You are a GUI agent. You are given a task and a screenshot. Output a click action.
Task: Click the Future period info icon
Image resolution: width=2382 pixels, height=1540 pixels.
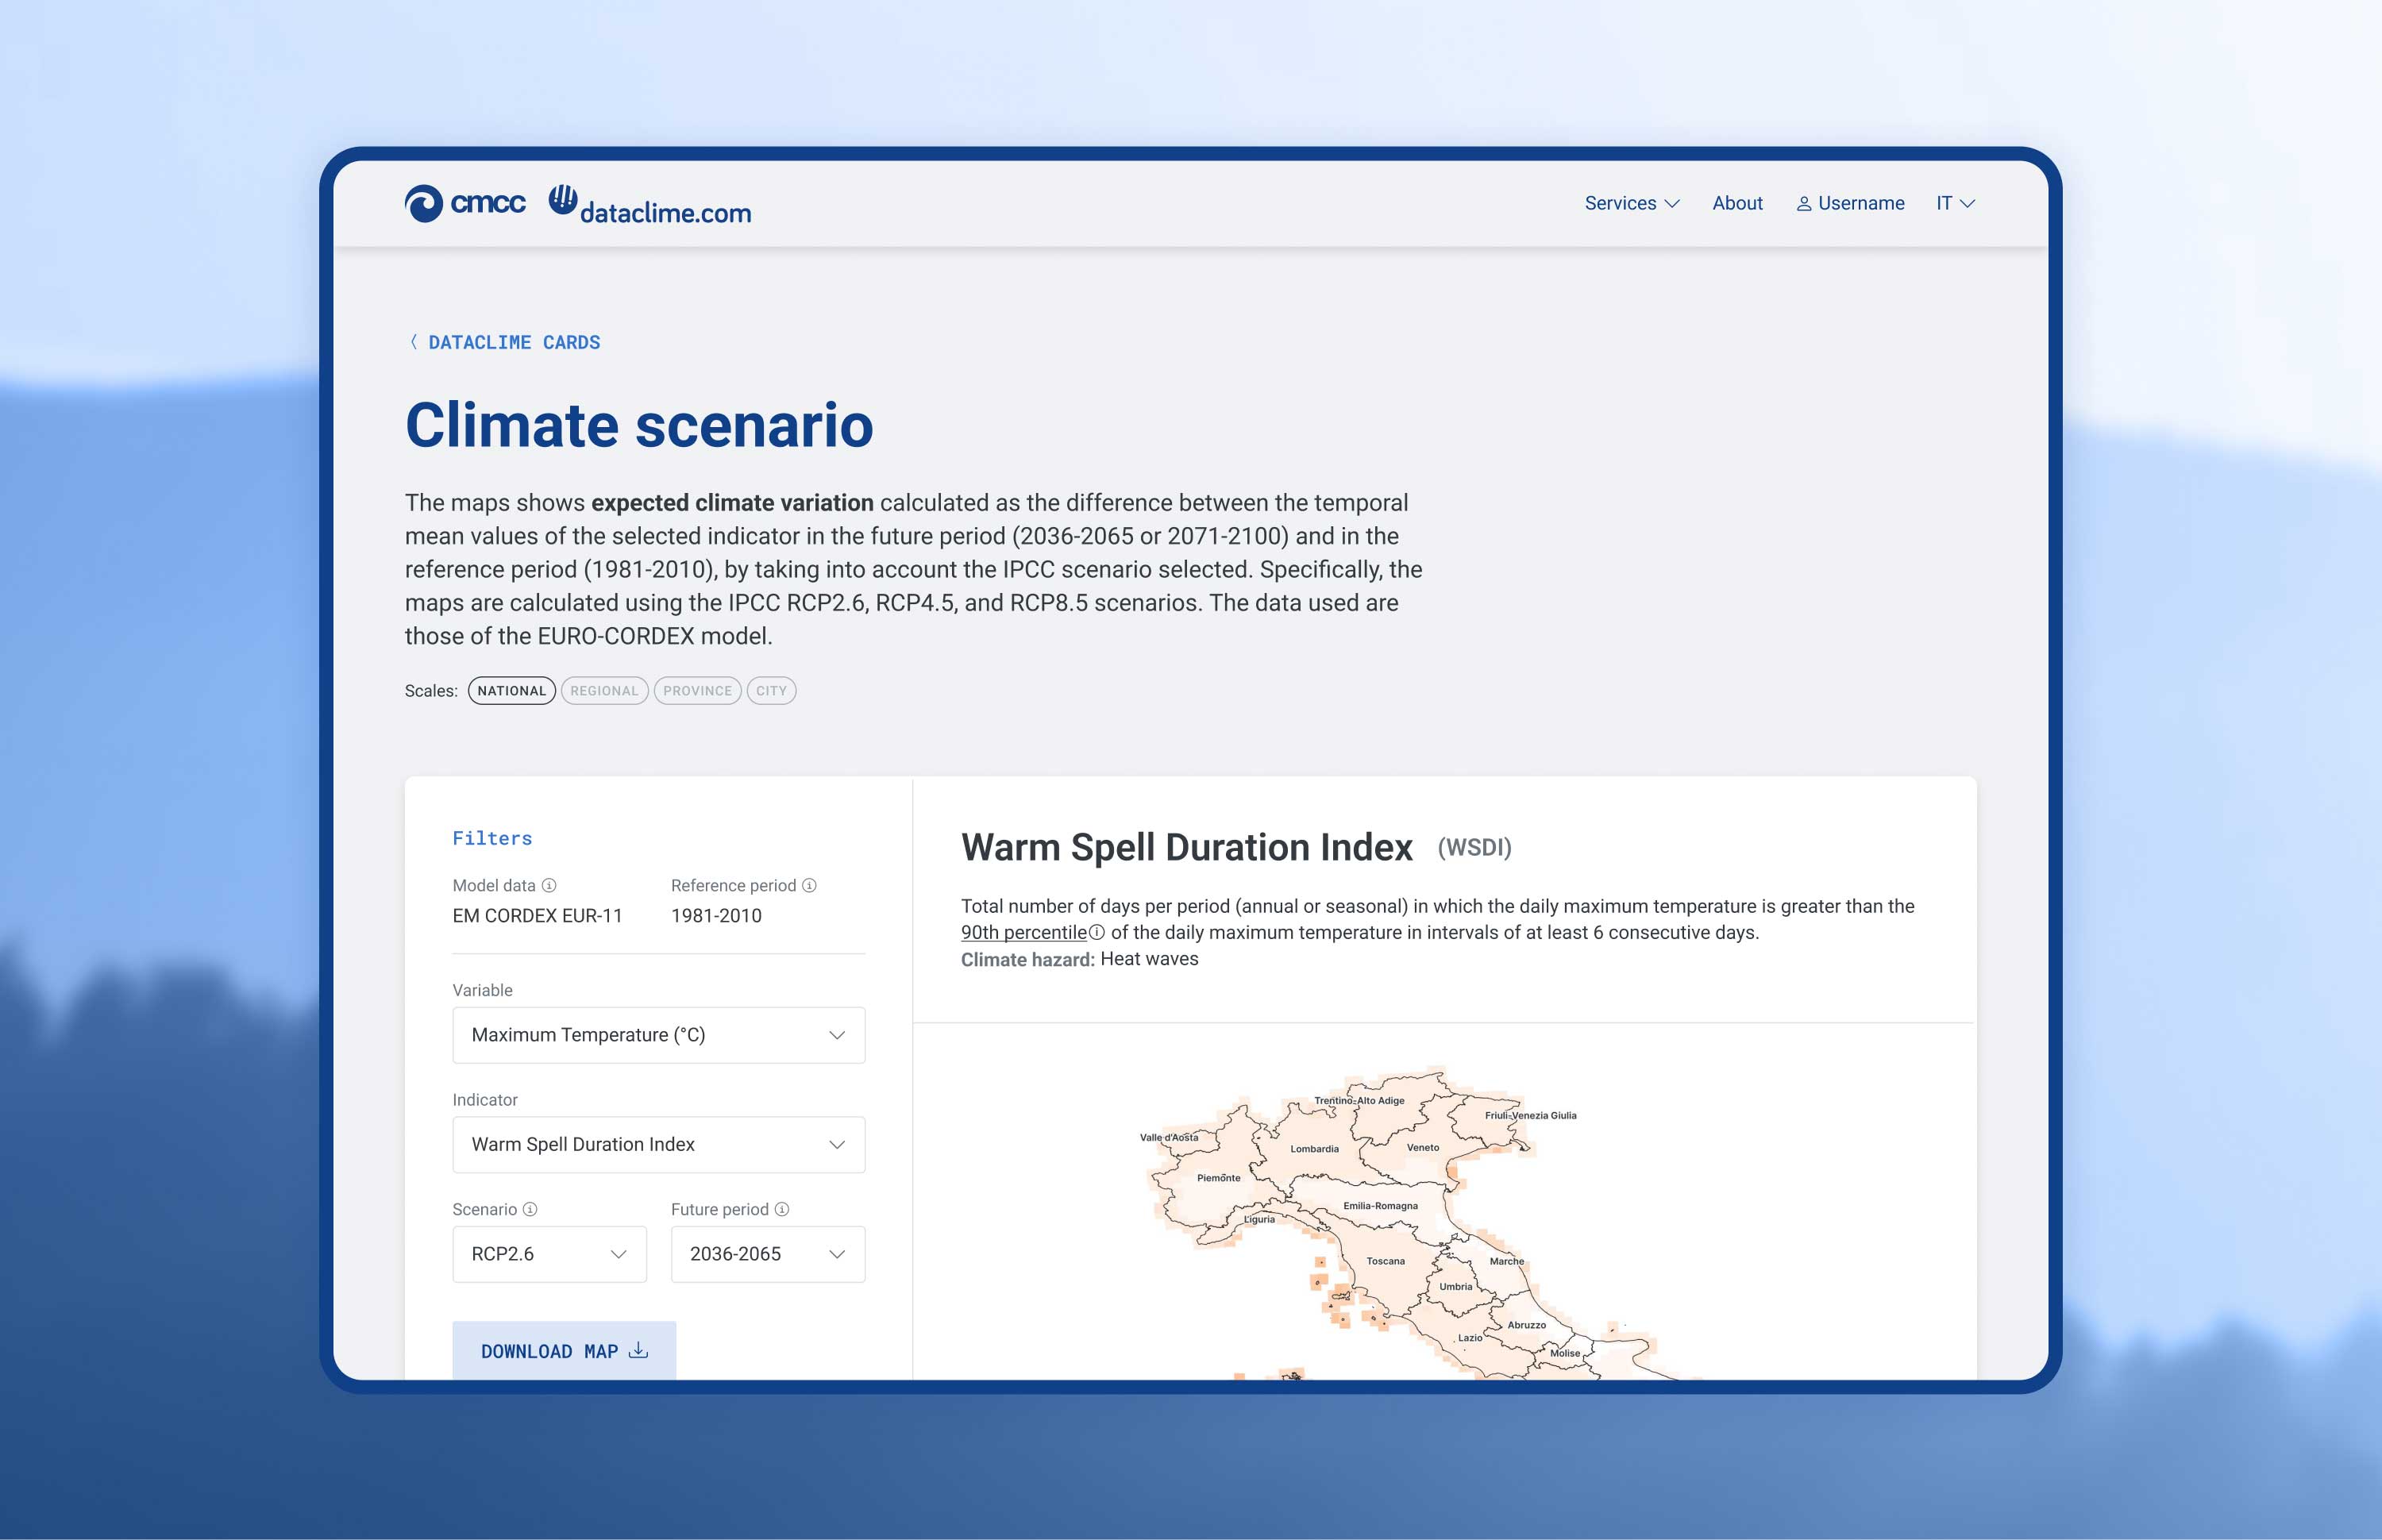(782, 1209)
